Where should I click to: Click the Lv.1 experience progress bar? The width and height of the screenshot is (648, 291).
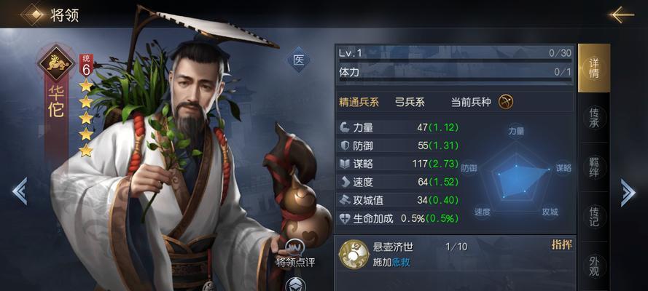[455, 61]
